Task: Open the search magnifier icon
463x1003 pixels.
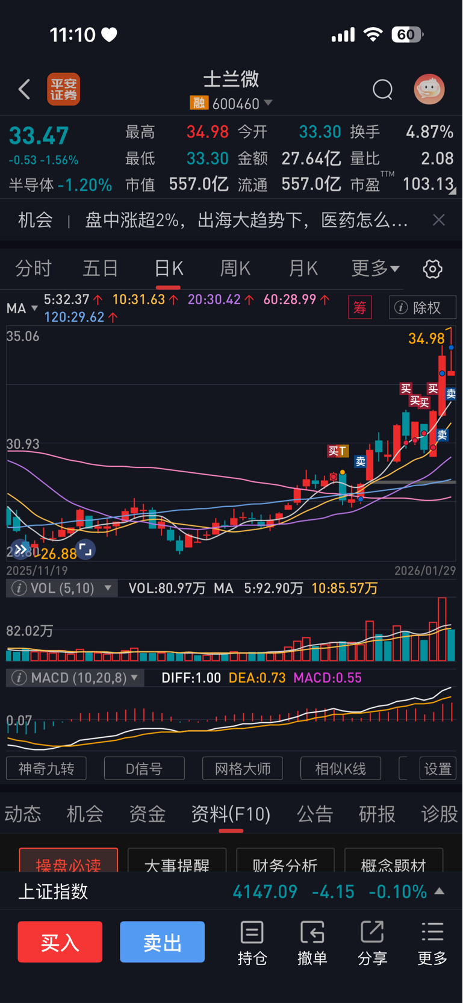Action: [x=382, y=90]
